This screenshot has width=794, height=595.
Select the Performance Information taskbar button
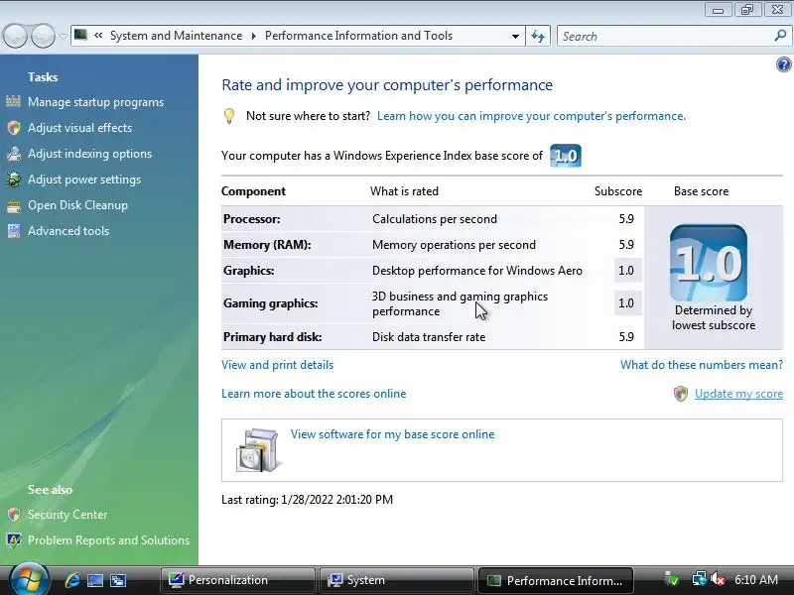[556, 580]
